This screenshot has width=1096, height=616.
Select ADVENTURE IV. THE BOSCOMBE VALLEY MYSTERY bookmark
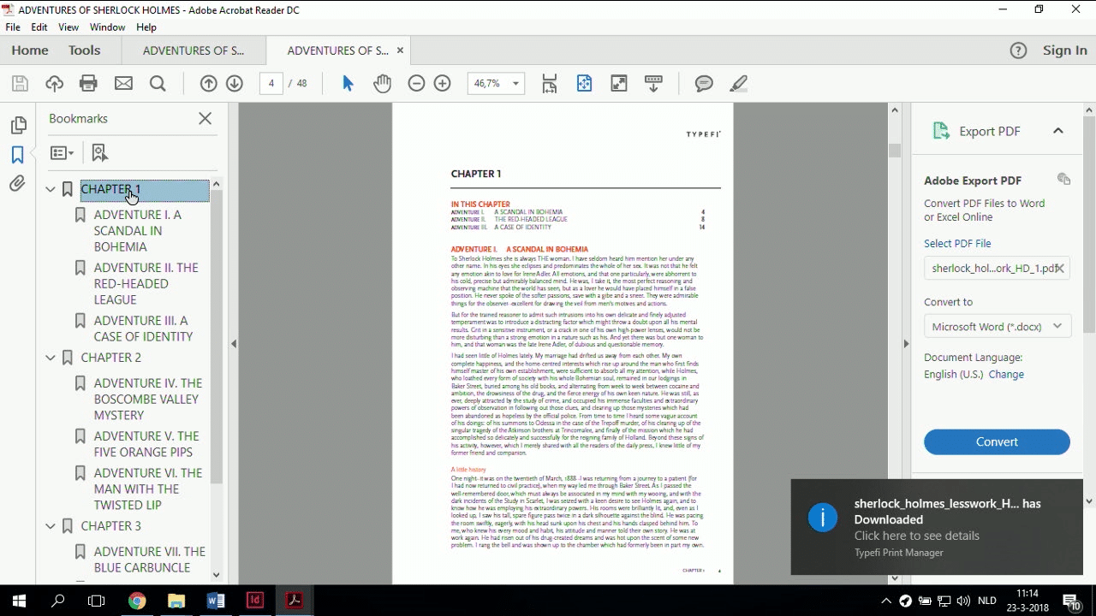[x=148, y=400]
